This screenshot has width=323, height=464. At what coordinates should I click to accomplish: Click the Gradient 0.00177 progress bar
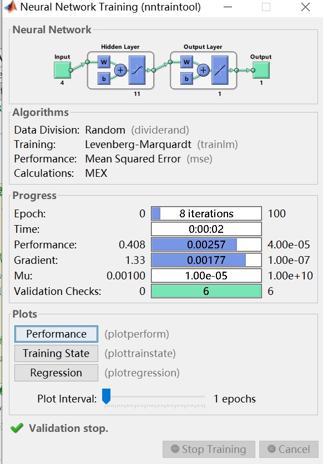click(206, 260)
